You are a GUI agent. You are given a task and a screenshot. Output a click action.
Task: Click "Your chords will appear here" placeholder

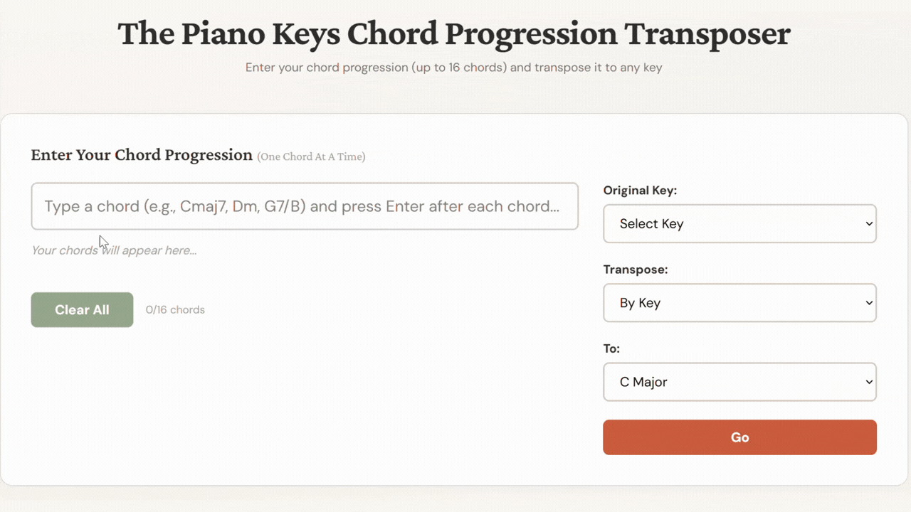pos(114,250)
